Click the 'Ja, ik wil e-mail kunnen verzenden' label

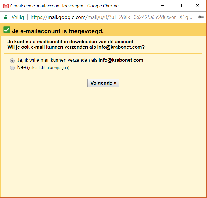point(57,60)
